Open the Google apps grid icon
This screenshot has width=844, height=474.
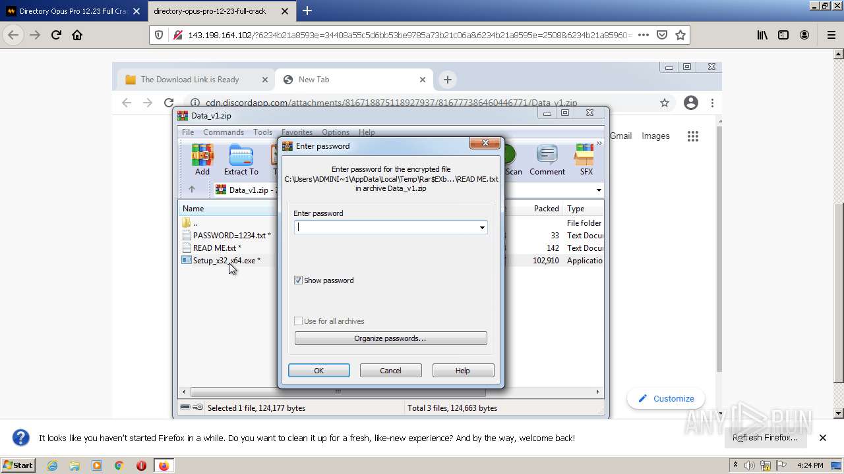692,136
